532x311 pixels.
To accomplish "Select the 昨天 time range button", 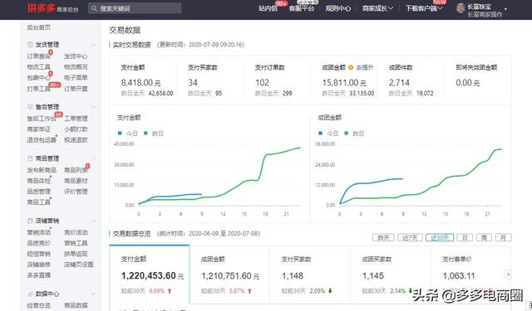I will (x=383, y=237).
